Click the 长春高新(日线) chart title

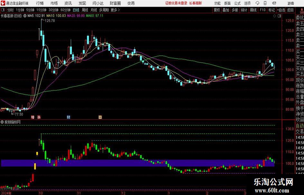(12, 16)
